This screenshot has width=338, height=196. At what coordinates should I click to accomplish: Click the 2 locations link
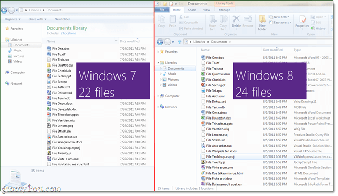pos(68,33)
